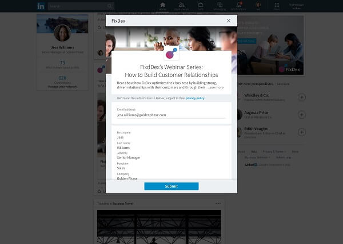This screenshot has height=244, width=343.
Task: Add Augusta Price with plus button
Action: [x=302, y=115]
